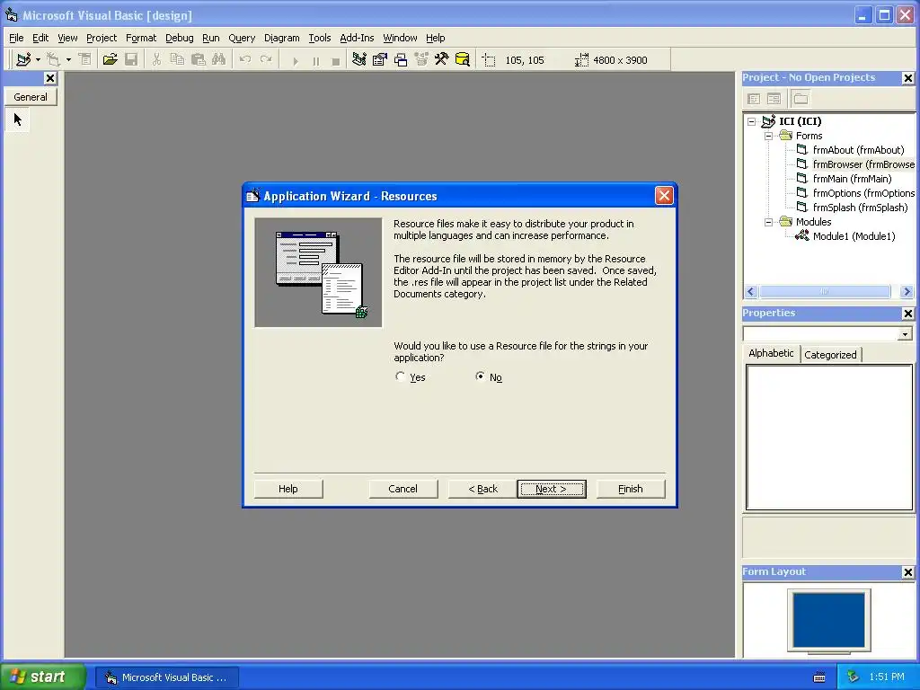Collapse the Forms folder node
The image size is (920, 690).
point(768,136)
